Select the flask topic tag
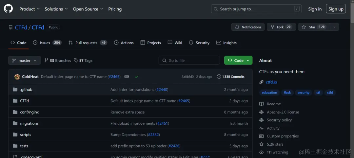This screenshot has width=354, height=158. pyautogui.click(x=287, y=93)
